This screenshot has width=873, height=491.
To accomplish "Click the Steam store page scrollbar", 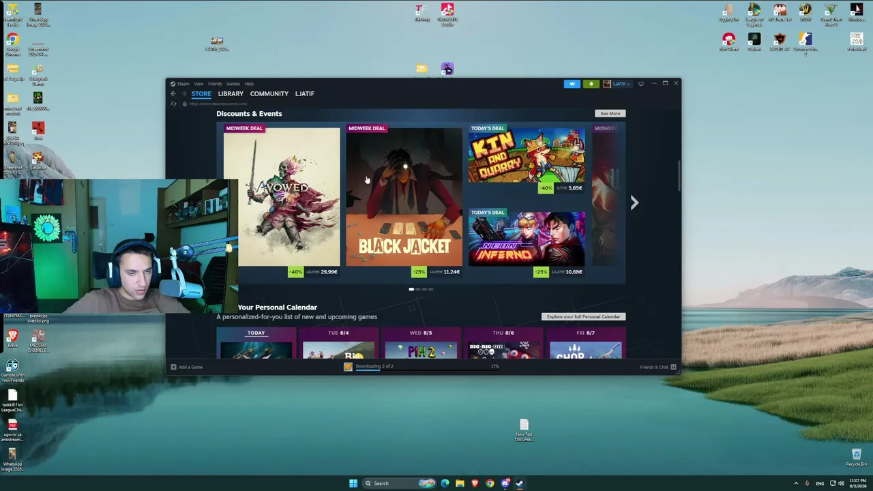I will [x=679, y=177].
